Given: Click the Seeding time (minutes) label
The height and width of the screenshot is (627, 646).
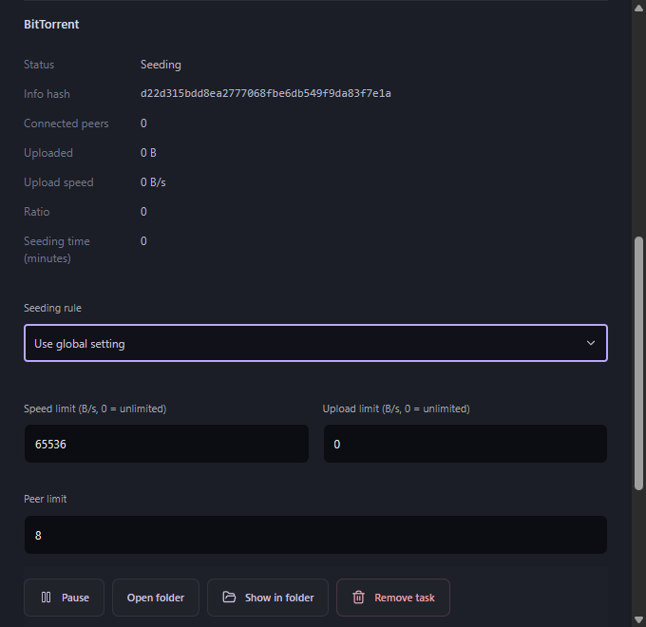Looking at the screenshot, I should (x=57, y=250).
